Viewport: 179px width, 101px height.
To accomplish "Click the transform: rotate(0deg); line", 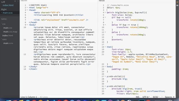I will click(131, 35).
